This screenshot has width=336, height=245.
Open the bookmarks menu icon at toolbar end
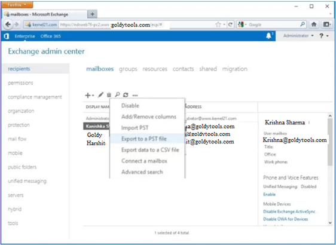tap(327, 24)
